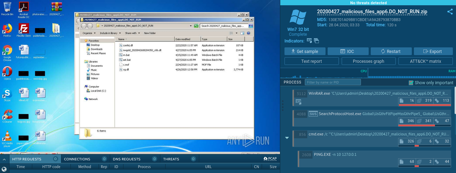Refresh the Explorer folder view
The height and width of the screenshot is (173, 456).
pyautogui.click(x=196, y=26)
